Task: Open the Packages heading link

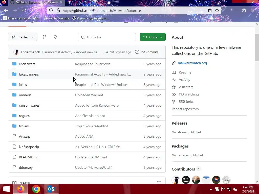Action: (180, 146)
